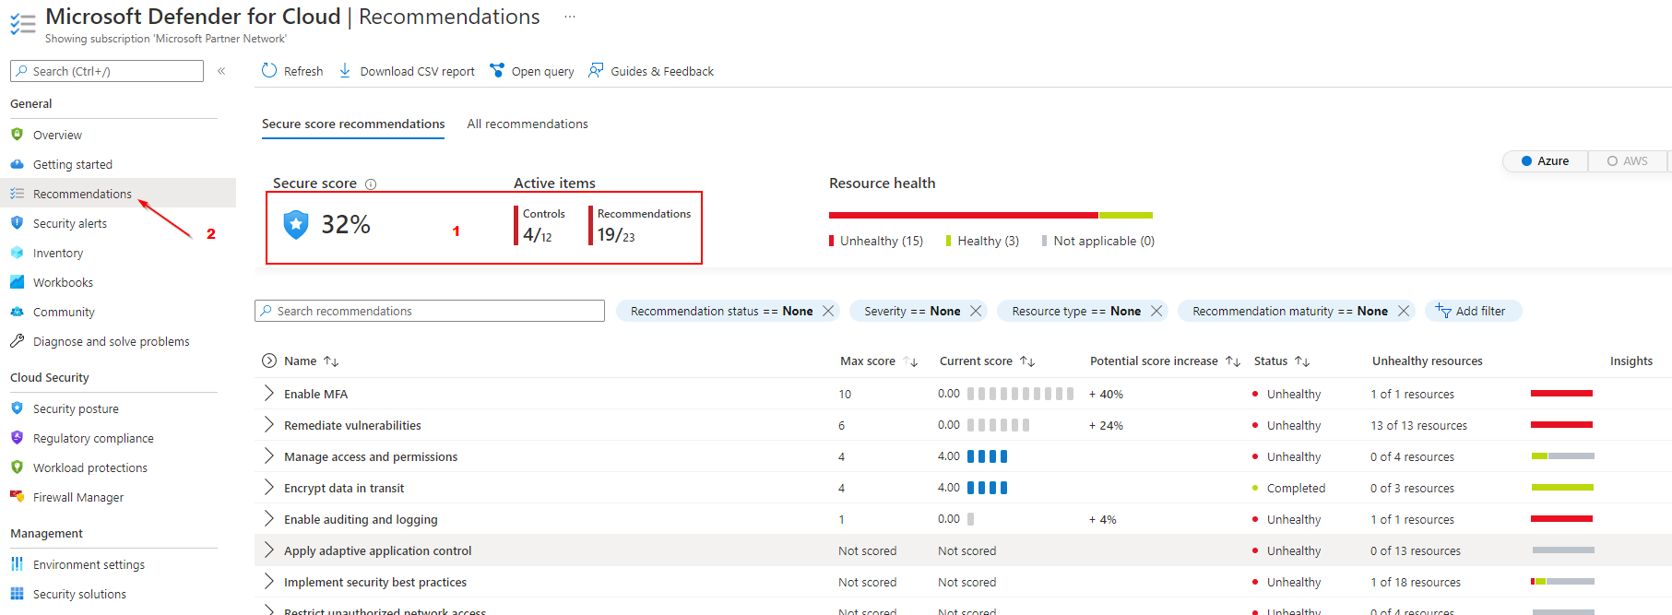Click the Security solutions grid icon
The image size is (1672, 615).
(x=17, y=594)
